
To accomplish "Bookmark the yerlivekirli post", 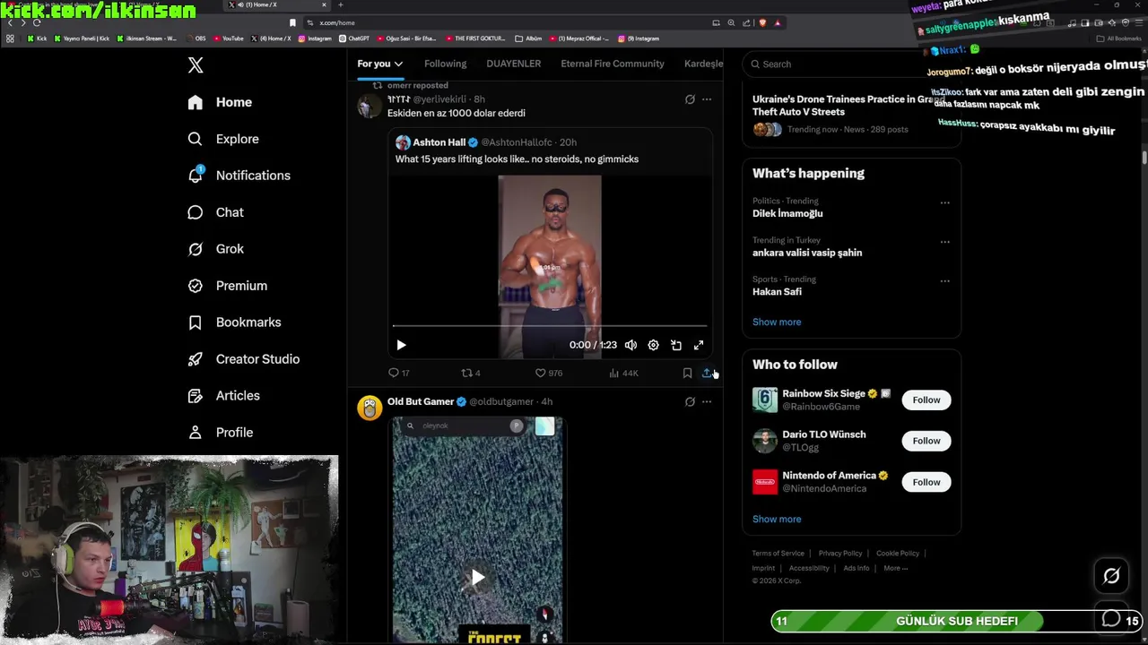I will 687,373.
